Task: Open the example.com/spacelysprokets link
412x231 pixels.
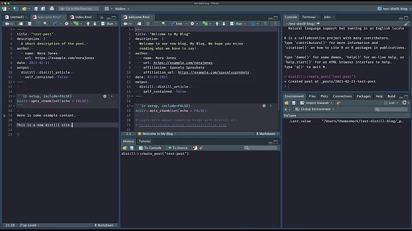Action: tap(213, 73)
